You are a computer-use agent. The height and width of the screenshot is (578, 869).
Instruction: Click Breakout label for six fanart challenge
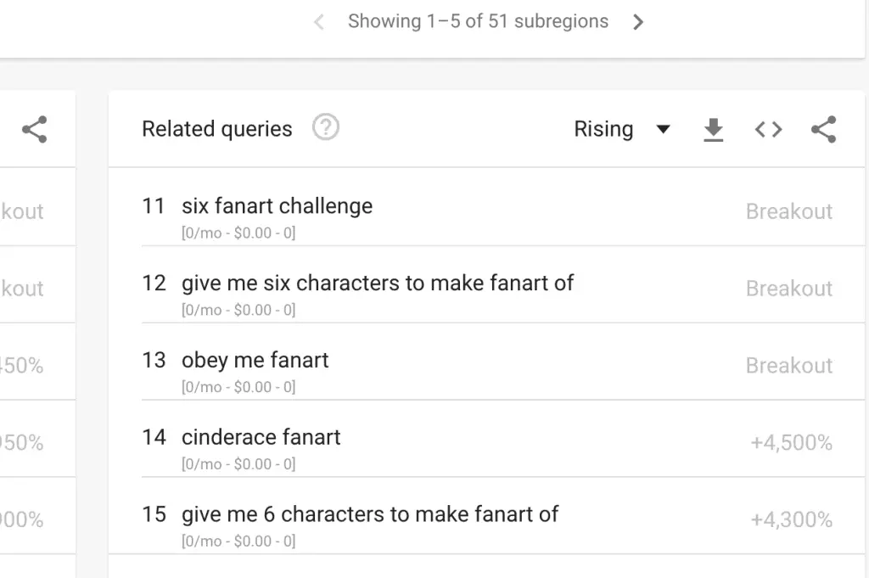pos(789,211)
